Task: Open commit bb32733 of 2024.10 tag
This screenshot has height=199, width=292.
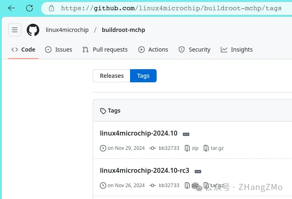Action: pyautogui.click(x=169, y=148)
